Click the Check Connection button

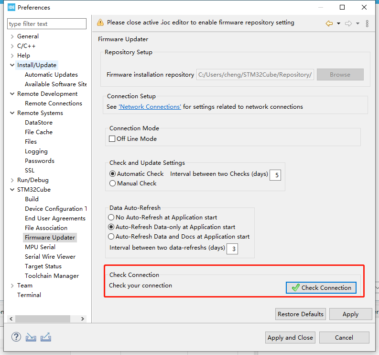point(321,287)
